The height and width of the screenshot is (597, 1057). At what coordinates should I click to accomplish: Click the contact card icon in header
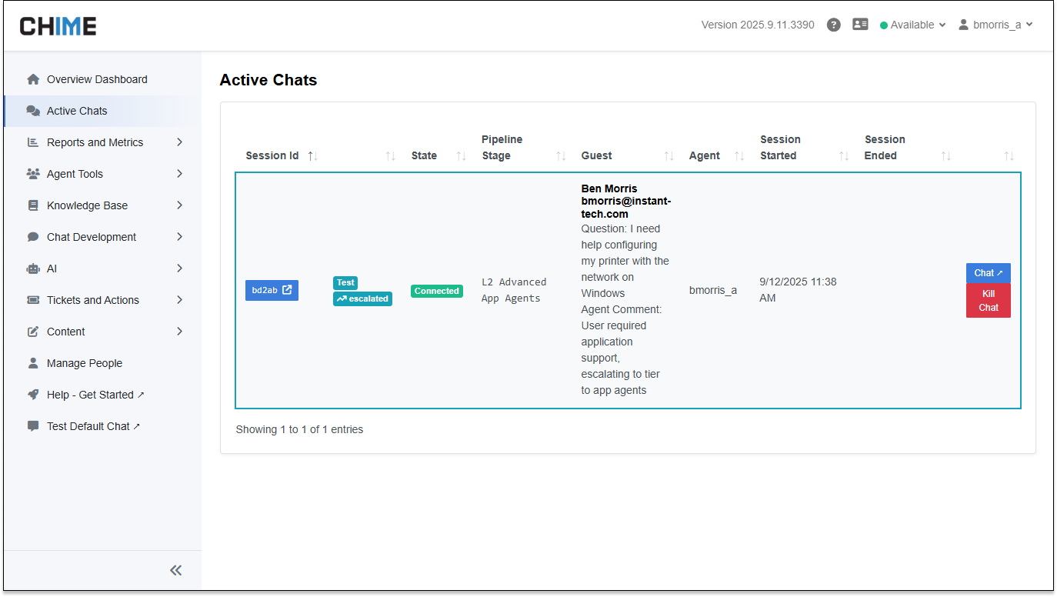pyautogui.click(x=860, y=25)
